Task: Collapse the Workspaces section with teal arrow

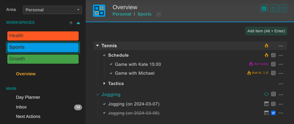Action: (78, 23)
